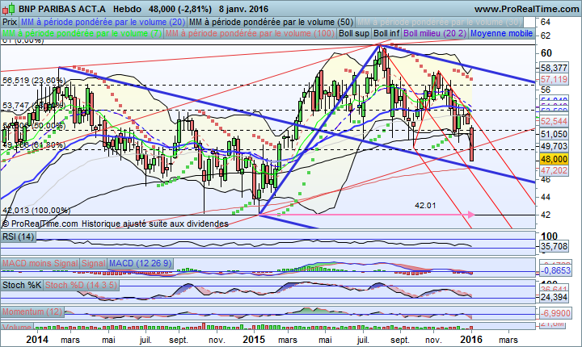582x347 pixels.
Task: Click the red Signal label
Action: tap(94, 263)
